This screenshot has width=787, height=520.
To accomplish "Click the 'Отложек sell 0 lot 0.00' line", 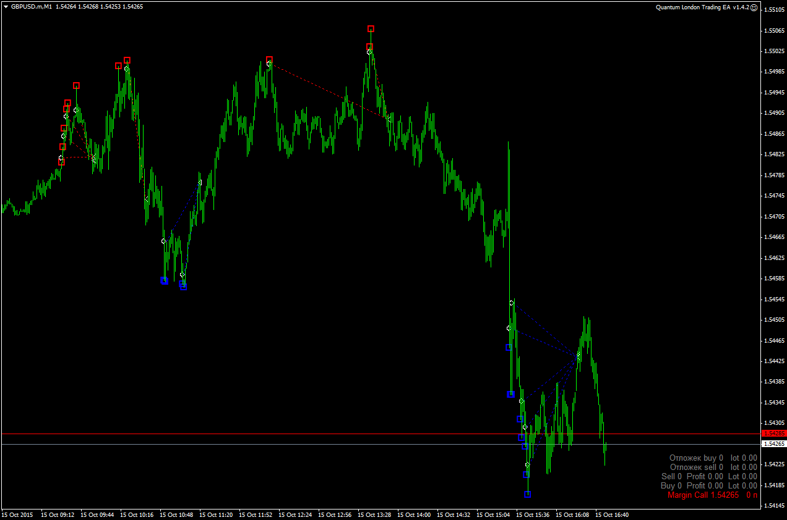I will [713, 467].
